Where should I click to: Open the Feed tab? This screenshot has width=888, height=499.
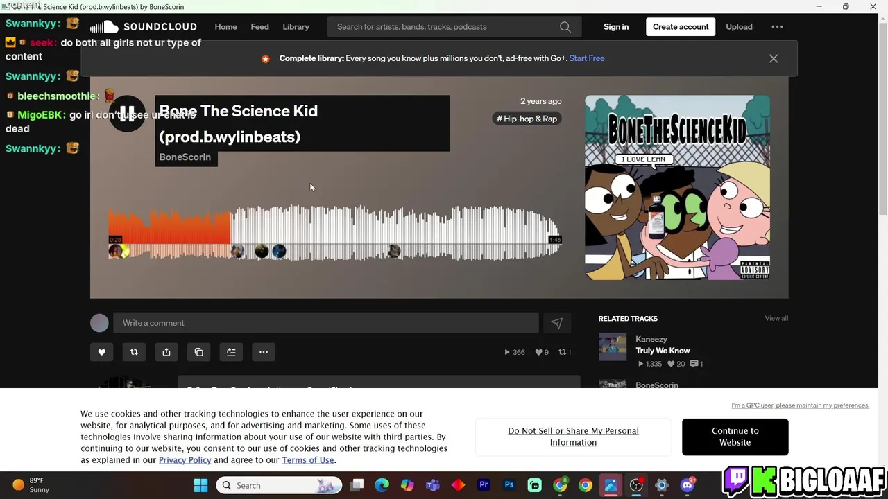click(259, 27)
